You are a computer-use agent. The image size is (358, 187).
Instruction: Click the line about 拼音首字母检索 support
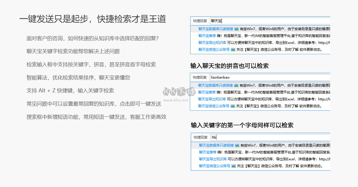[91, 65]
